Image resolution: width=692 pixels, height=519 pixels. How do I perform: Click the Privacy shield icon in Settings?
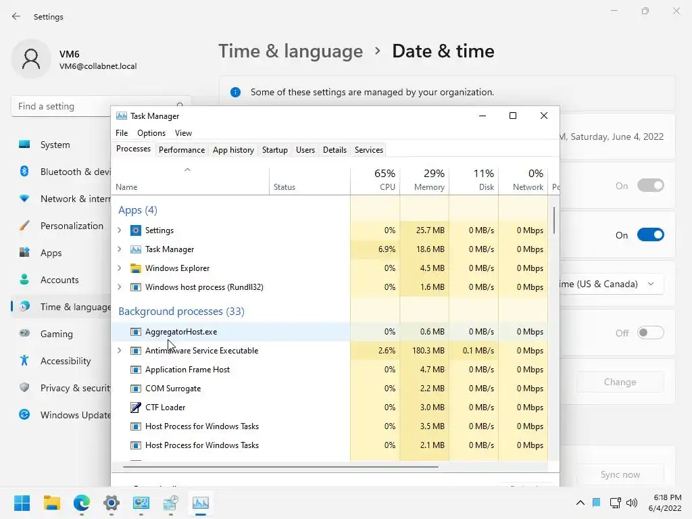point(24,387)
